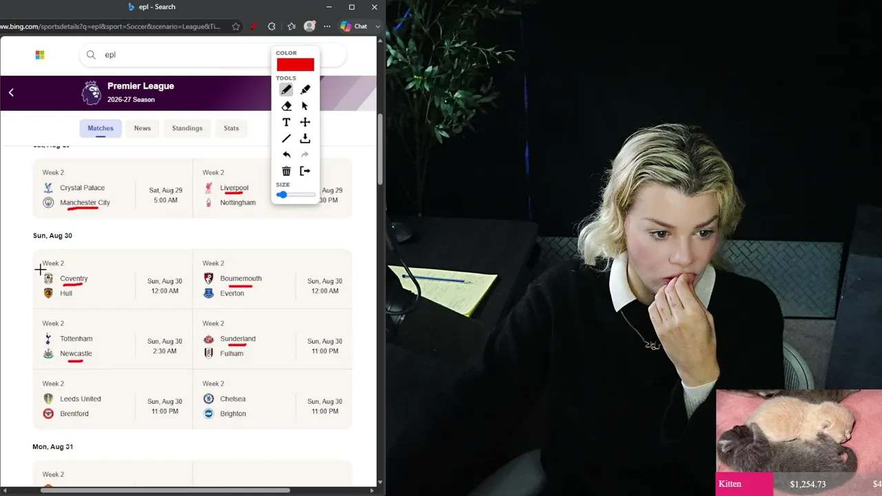
Task: Click the Newcastle team name
Action: [76, 353]
